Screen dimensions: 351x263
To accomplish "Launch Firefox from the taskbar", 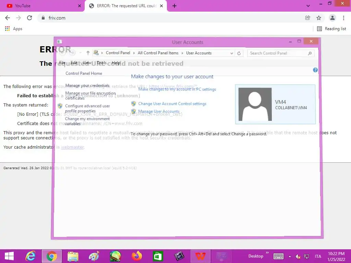I will (137, 256).
